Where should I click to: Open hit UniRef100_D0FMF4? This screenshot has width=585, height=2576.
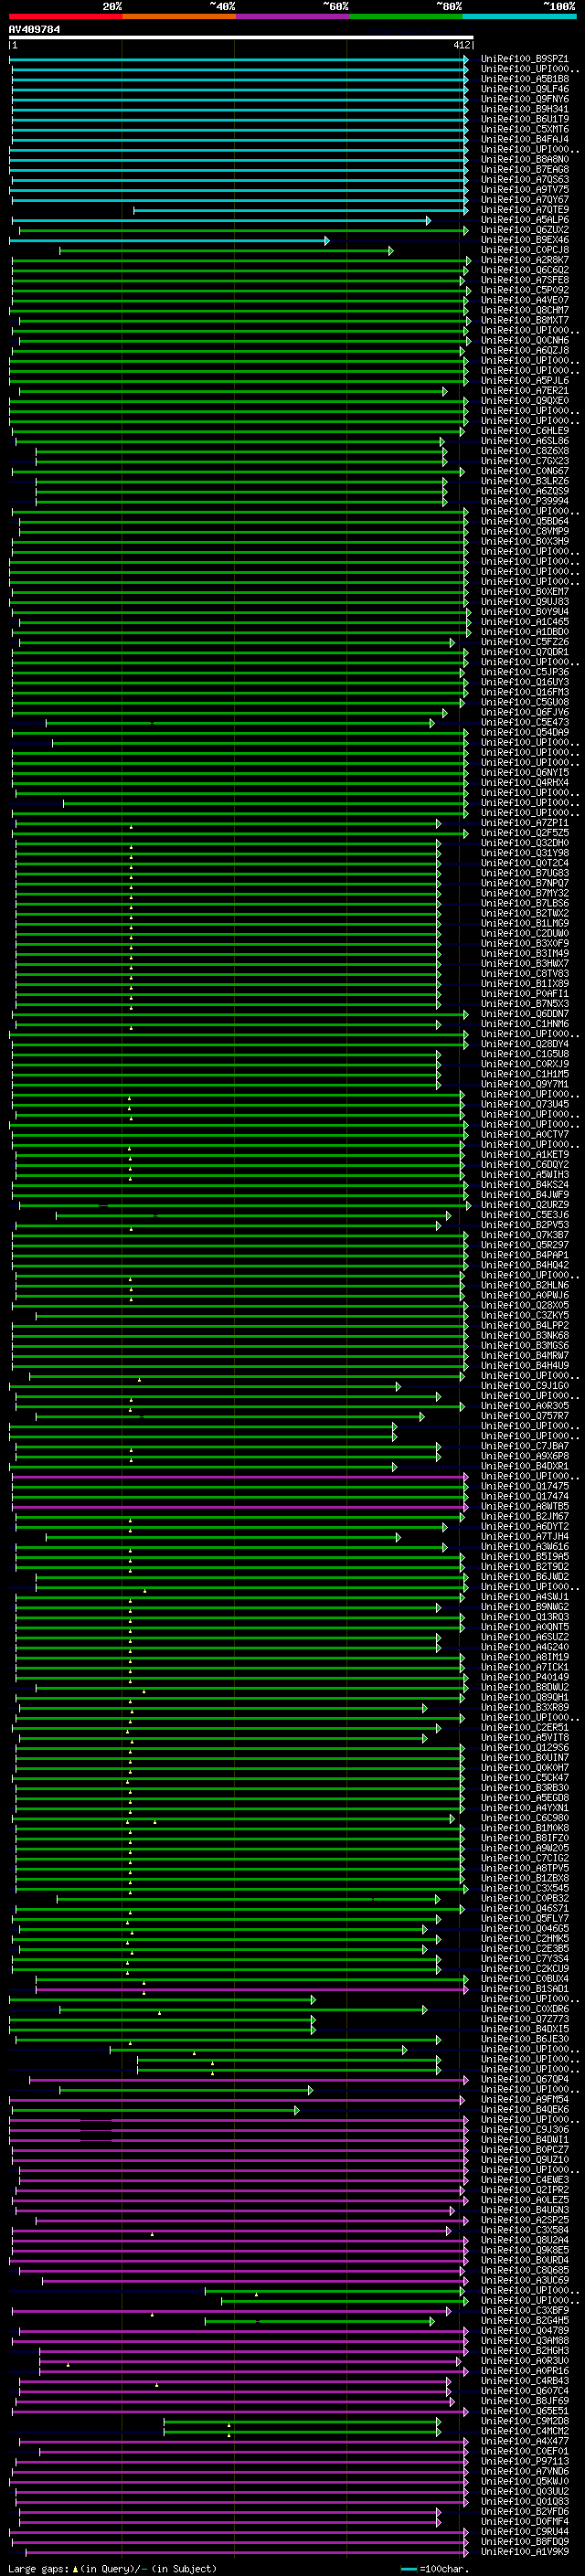(x=525, y=2521)
